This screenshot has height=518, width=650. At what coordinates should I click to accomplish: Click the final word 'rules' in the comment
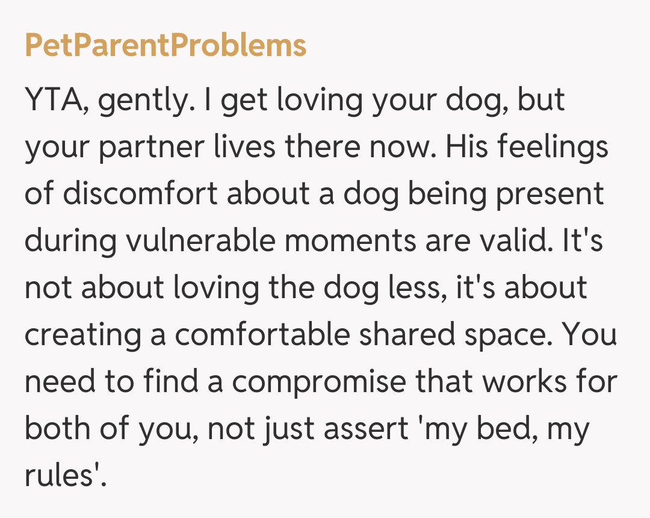click(60, 476)
